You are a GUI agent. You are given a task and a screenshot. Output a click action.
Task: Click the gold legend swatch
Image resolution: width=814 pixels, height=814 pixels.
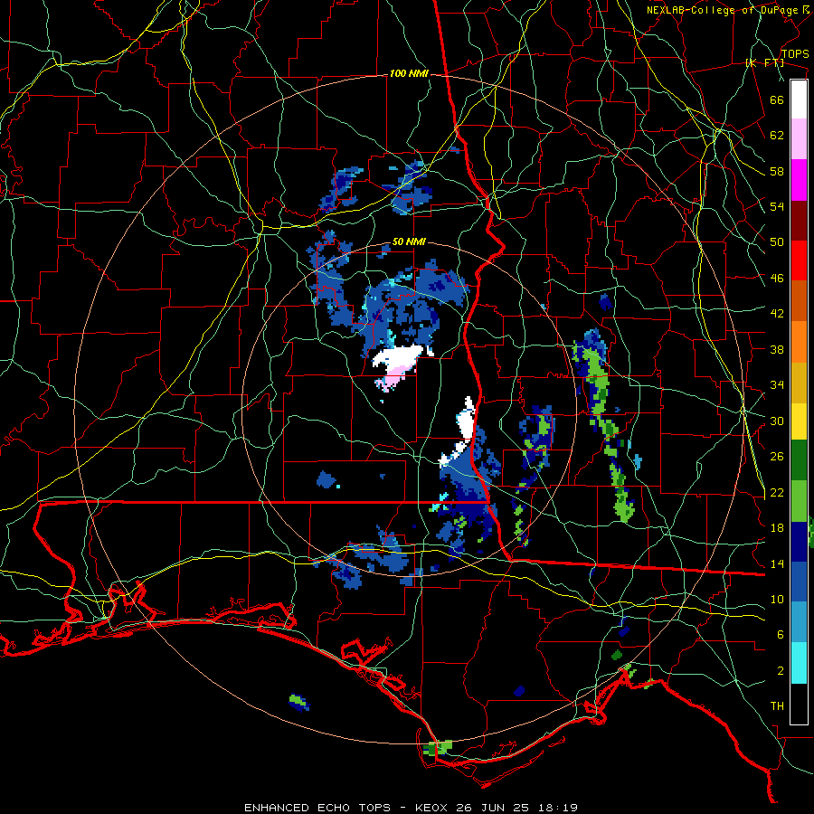click(799, 383)
